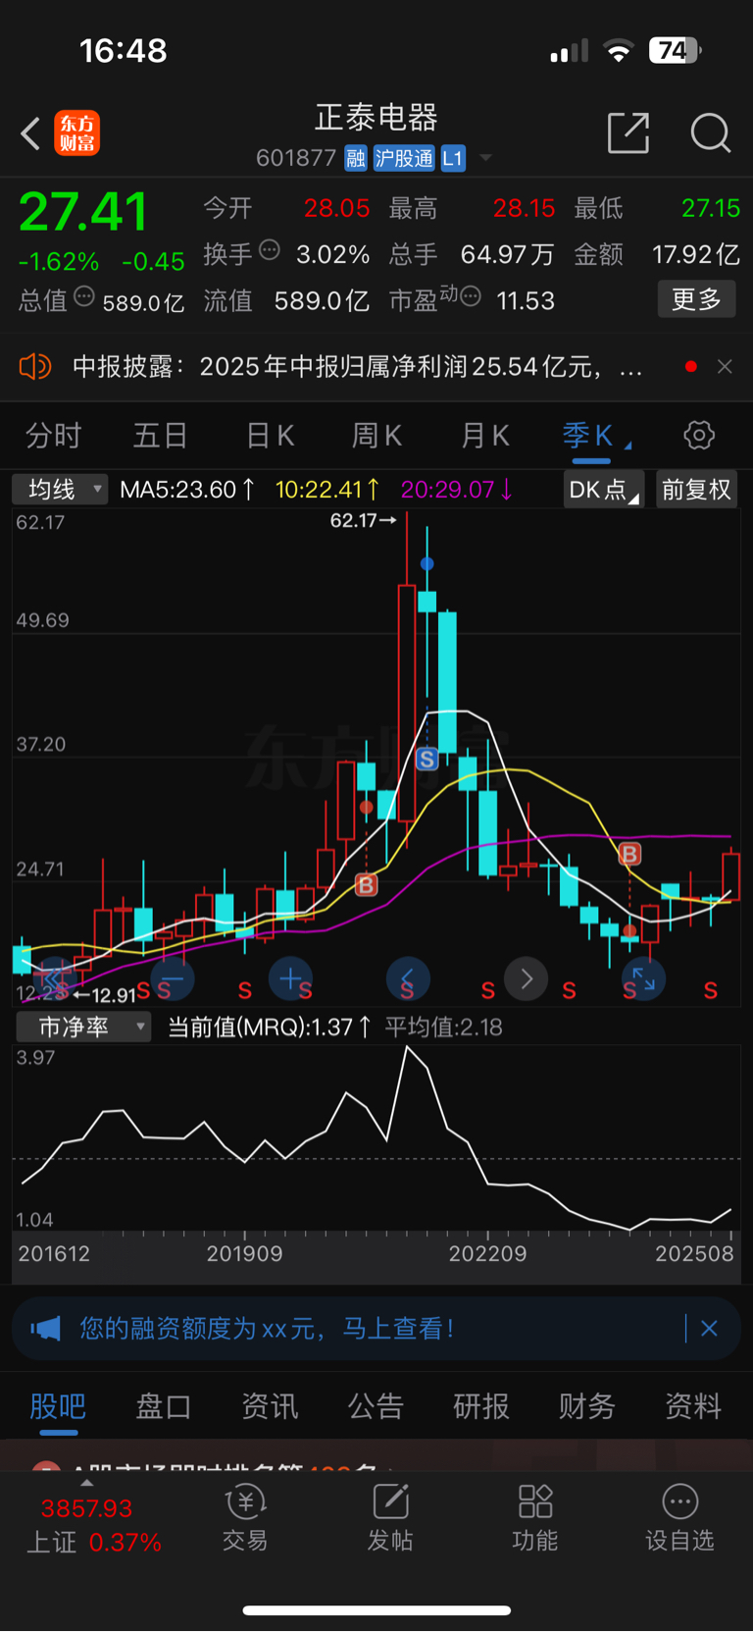This screenshot has height=1632, width=753.
Task: Open the 发帖 post icon
Action: (x=390, y=1517)
